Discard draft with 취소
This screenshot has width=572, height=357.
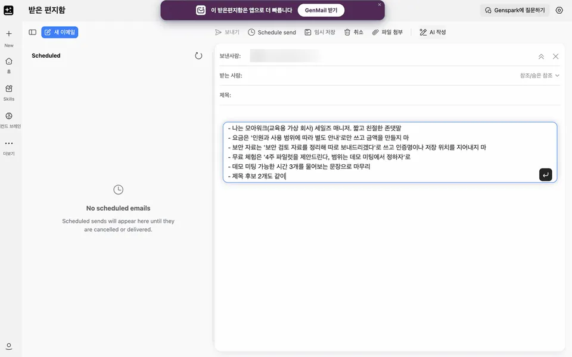[353, 32]
